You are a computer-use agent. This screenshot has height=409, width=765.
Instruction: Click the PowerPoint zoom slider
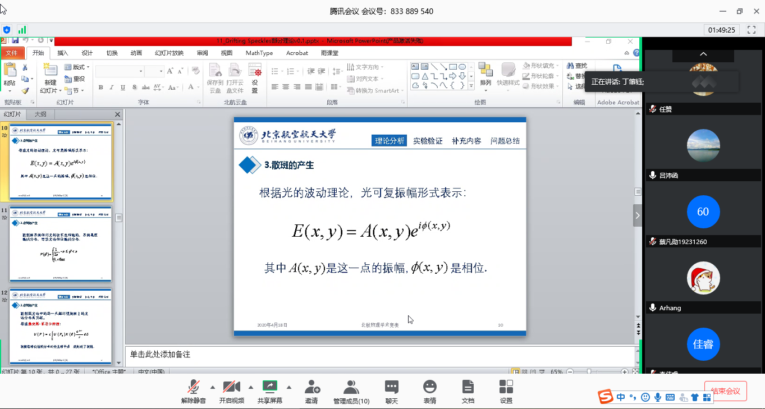pos(589,371)
